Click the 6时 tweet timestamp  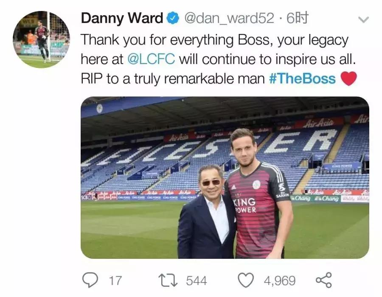297,18
